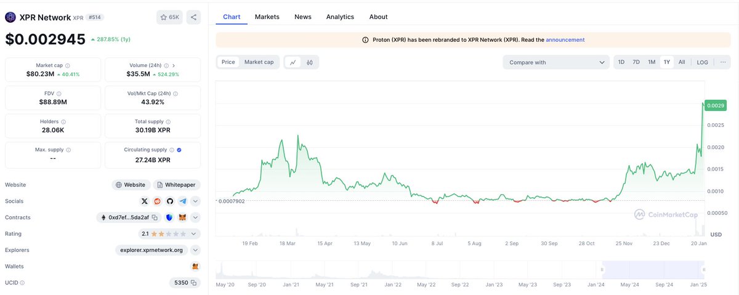
Task: Click the info icon beside Max. supply
Action: [x=68, y=150]
